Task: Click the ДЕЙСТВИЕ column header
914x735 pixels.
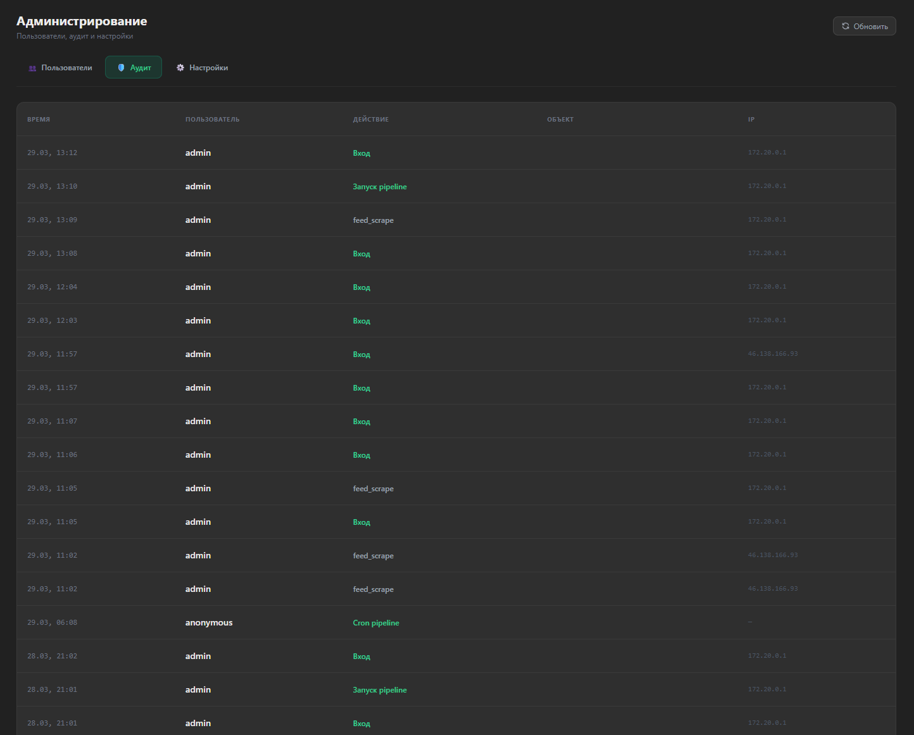Action: coord(370,120)
